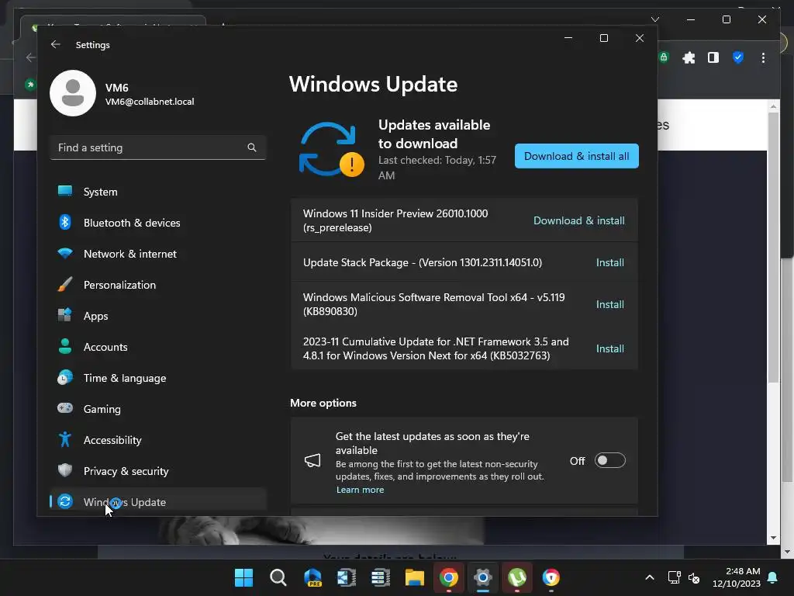This screenshot has width=794, height=596.
Task: Open the clock showing 2:48 AM
Action: (737, 577)
